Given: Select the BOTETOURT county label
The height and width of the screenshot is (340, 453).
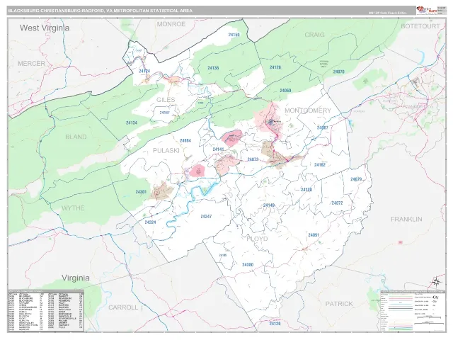Looking at the screenshot, I should coord(420,26).
